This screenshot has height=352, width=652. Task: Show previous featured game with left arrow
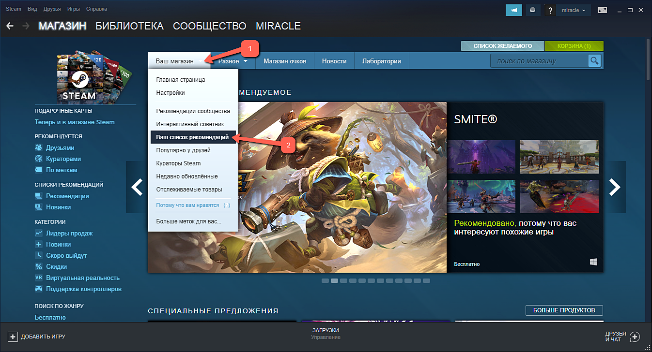(137, 187)
